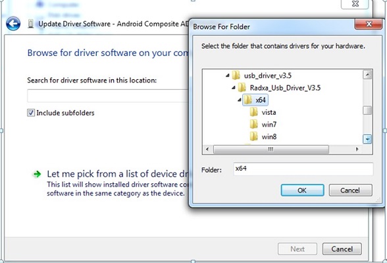Collapse the Radxa_Usb_Driver_V3.5 tree node

(234, 88)
